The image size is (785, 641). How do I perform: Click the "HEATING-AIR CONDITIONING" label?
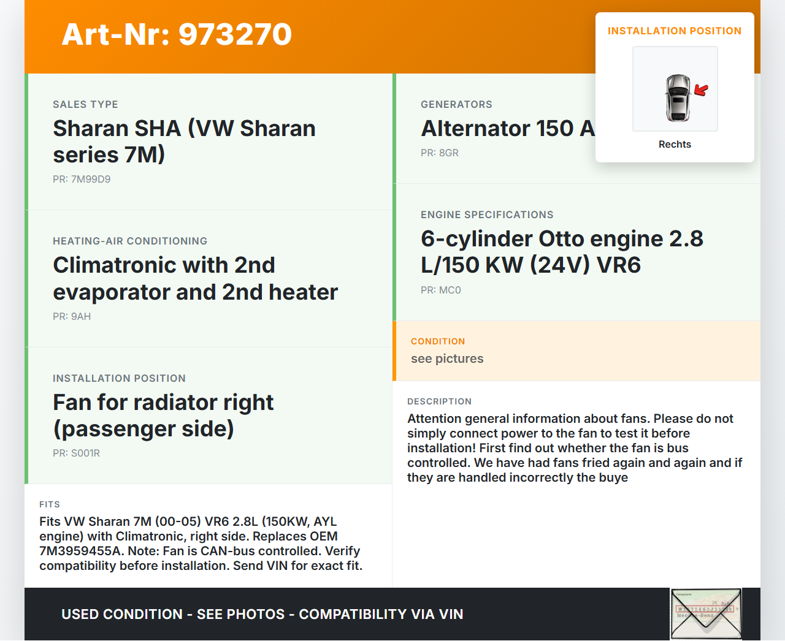[x=130, y=241]
